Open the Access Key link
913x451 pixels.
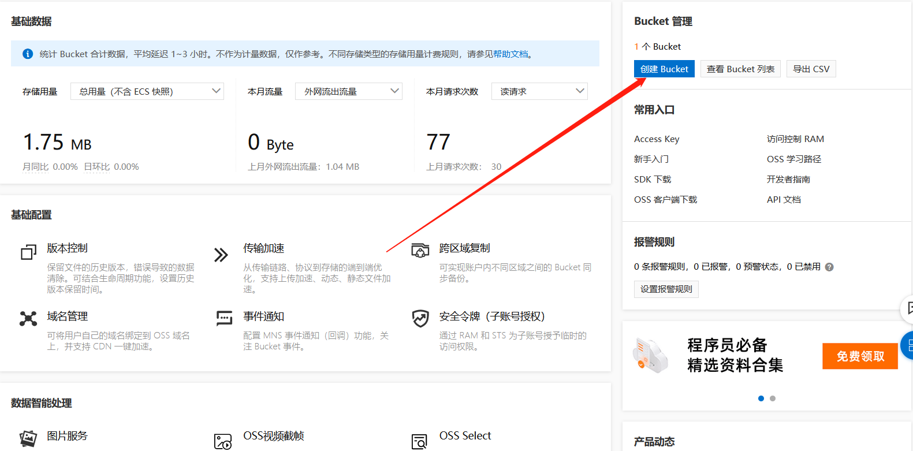click(x=657, y=139)
